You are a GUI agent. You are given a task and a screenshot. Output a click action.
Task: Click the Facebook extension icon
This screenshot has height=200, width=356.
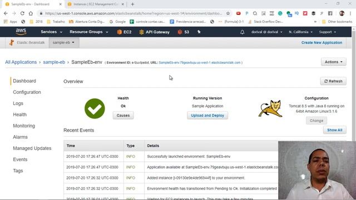pyautogui.click(x=330, y=13)
